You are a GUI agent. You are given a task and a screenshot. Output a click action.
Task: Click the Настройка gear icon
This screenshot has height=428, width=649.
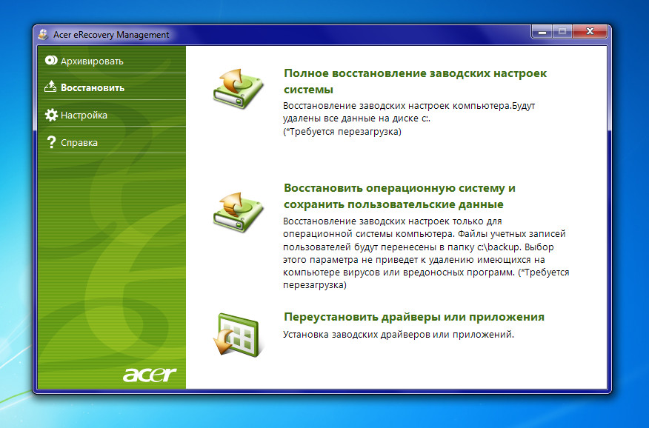(51, 115)
